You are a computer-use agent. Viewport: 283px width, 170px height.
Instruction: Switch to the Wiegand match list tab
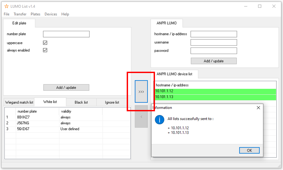(x=19, y=103)
